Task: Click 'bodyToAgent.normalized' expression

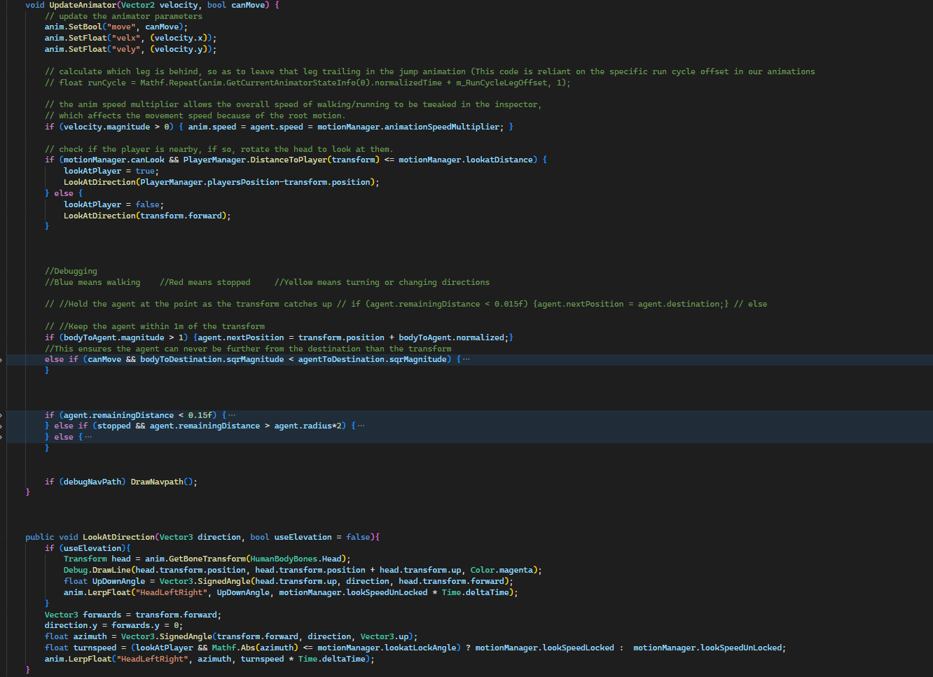Action: click(x=451, y=338)
